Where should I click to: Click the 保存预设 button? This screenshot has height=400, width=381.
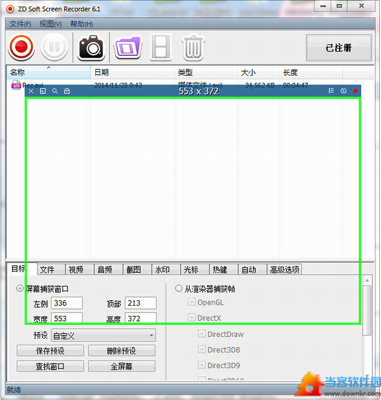pos(50,350)
